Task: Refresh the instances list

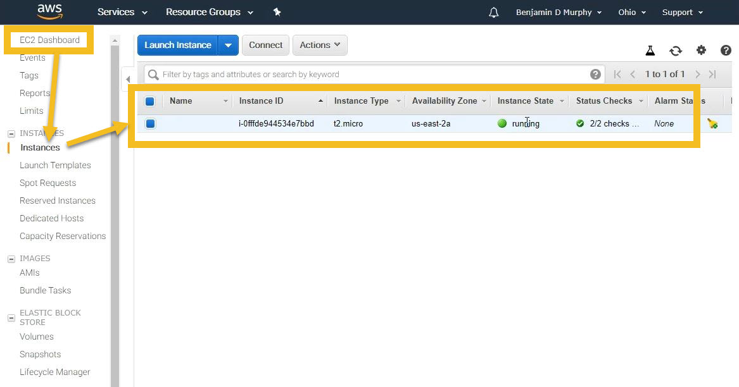Action: 676,51
